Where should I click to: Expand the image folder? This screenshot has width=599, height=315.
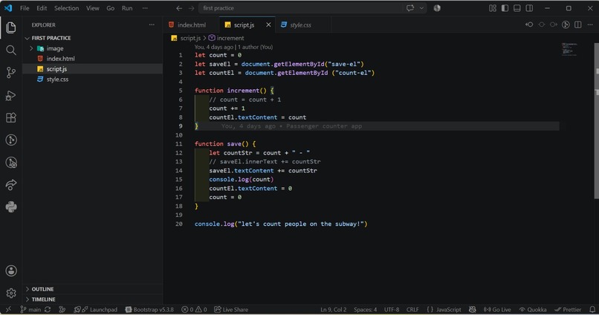click(32, 48)
